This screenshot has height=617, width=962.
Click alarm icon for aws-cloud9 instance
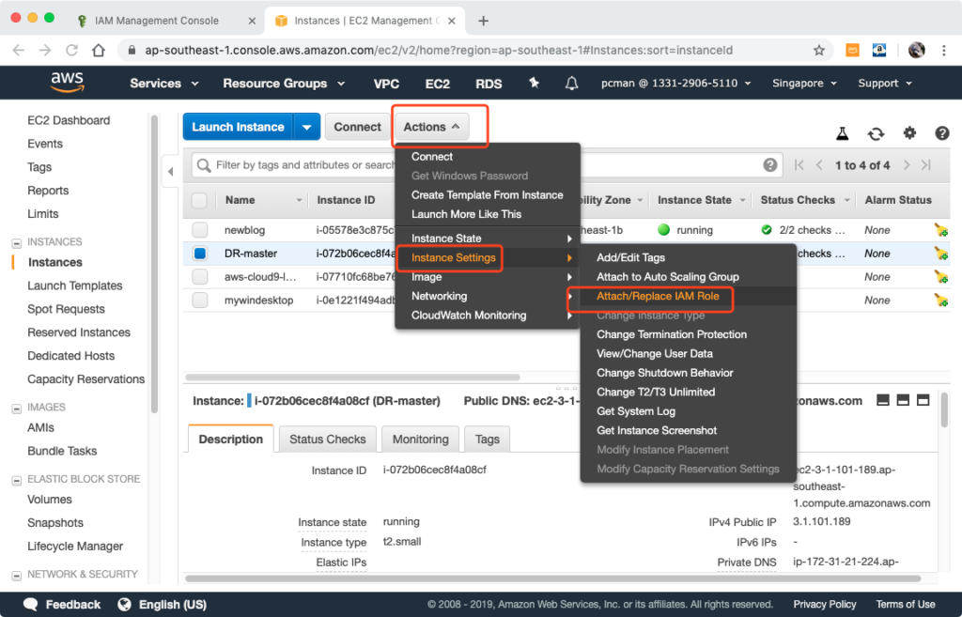tap(940, 277)
